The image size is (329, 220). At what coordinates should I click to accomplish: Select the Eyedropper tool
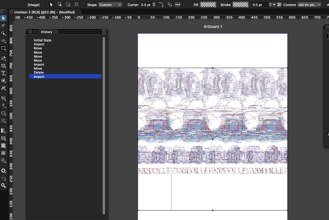[x=3, y=88]
